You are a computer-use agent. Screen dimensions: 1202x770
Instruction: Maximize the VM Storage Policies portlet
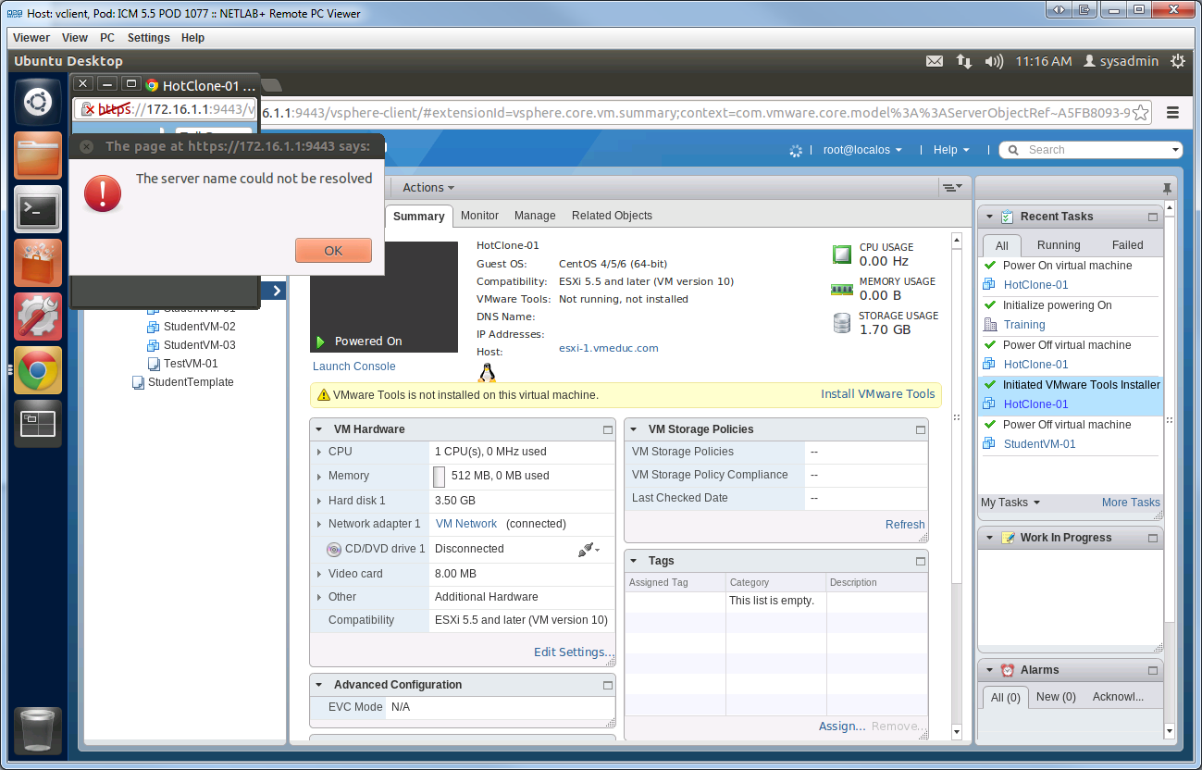[x=921, y=429]
